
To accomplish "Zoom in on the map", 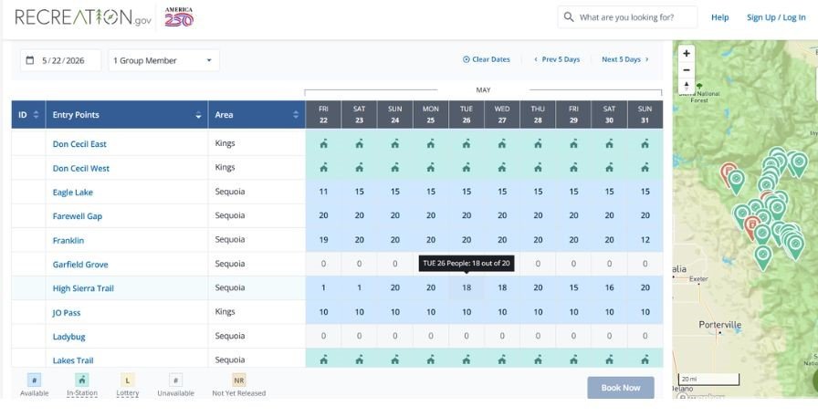I will 687,53.
